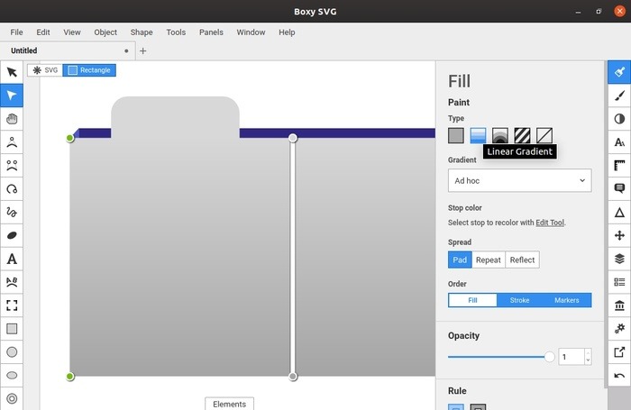Open the Panels menu
This screenshot has height=410, width=631.
211,32
